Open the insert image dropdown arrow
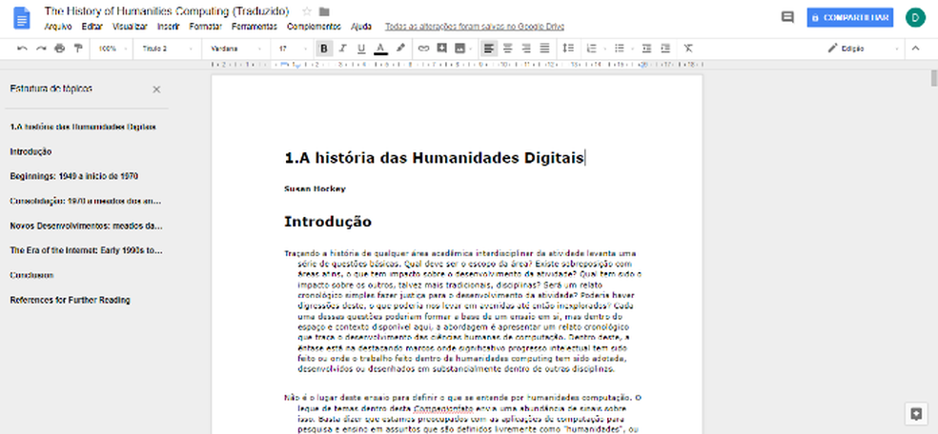Screen dimensions: 938x434 471,49
